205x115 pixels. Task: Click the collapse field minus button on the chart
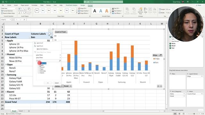pyautogui.click(x=161, y=86)
